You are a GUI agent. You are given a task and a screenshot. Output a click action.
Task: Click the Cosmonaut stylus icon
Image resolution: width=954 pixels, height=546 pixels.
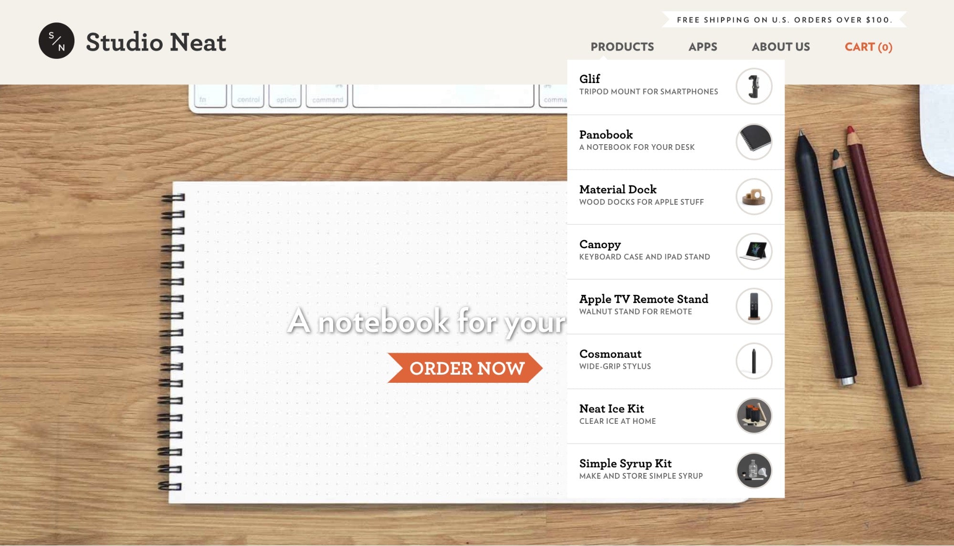click(x=753, y=360)
